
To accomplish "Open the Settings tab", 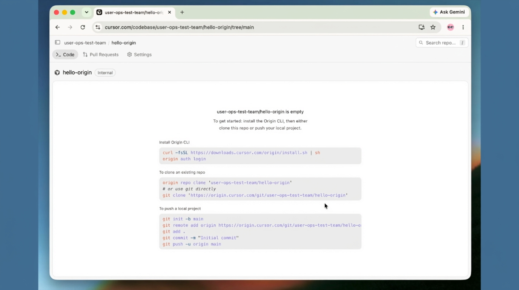I will click(140, 54).
